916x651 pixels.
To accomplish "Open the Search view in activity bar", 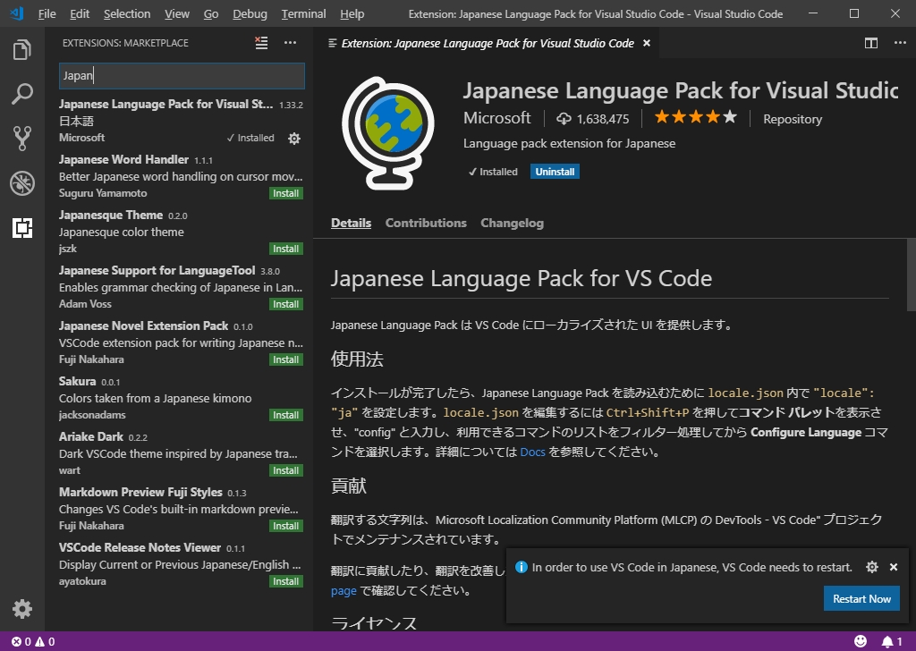I will [x=22, y=94].
